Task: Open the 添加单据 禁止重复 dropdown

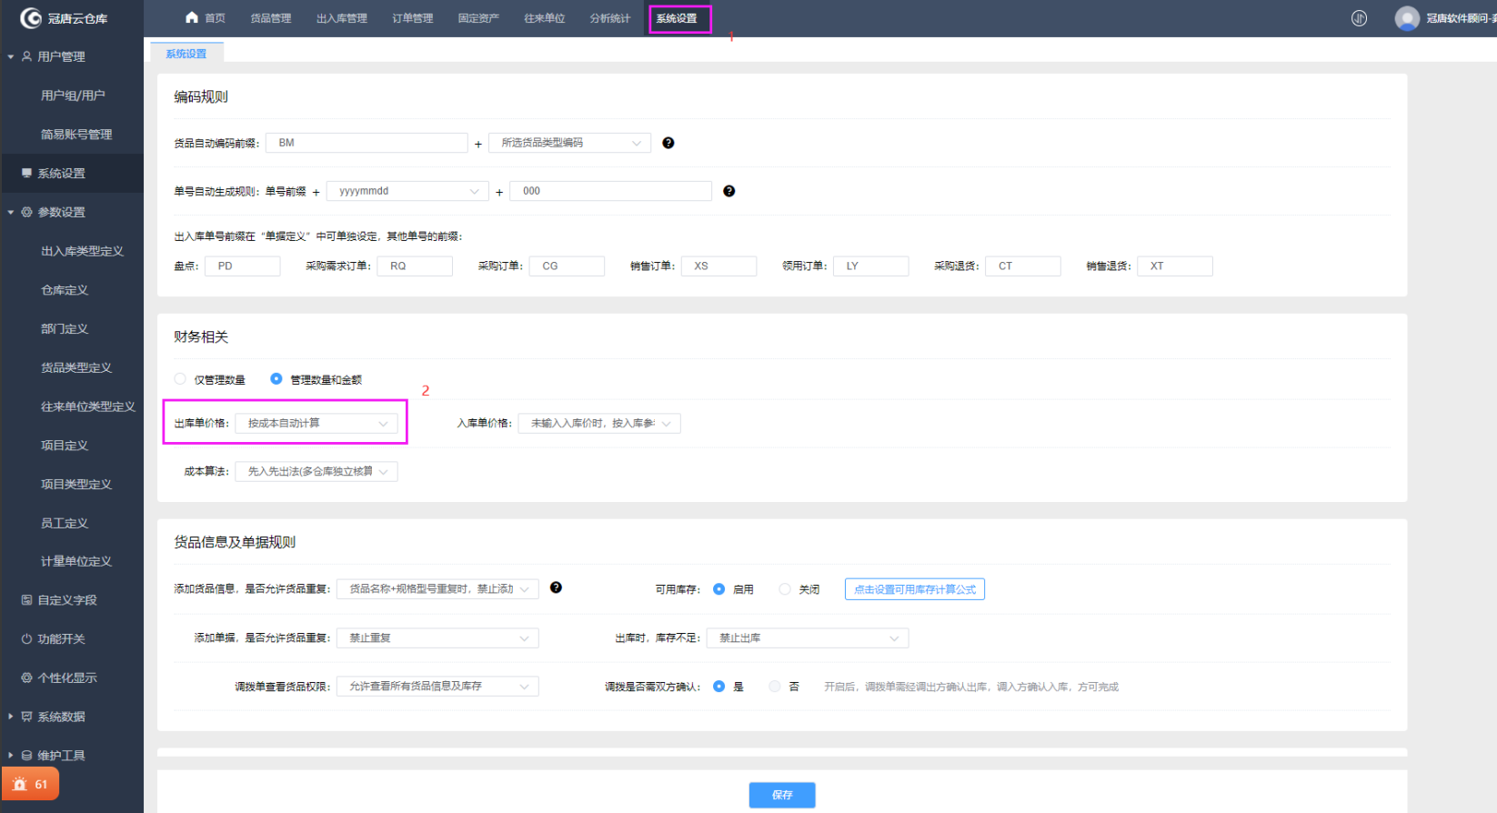Action: [x=437, y=638]
